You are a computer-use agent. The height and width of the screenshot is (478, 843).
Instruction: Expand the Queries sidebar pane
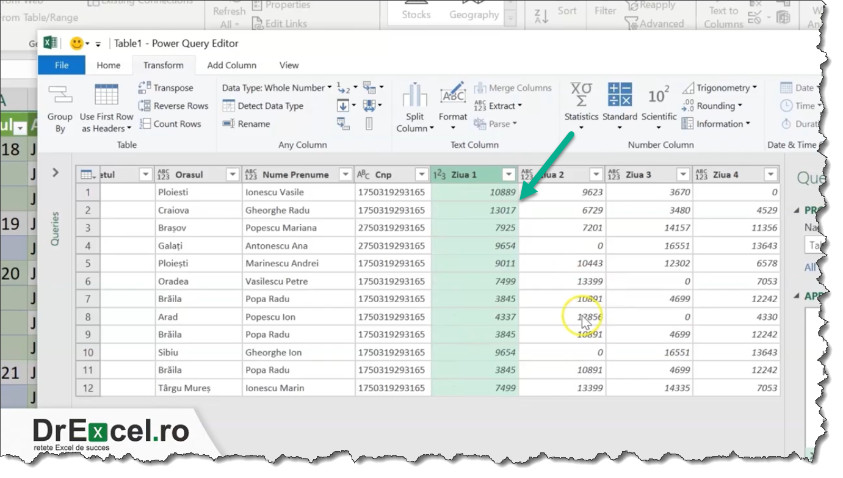click(55, 173)
